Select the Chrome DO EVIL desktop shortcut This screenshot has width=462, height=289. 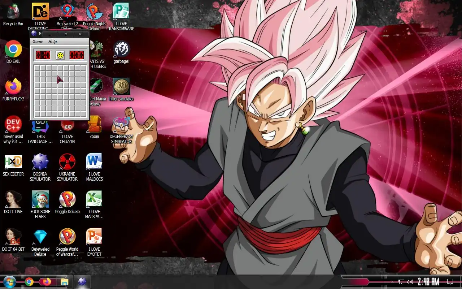tap(13, 52)
